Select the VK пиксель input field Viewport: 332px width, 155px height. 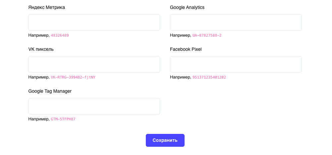coord(94,64)
